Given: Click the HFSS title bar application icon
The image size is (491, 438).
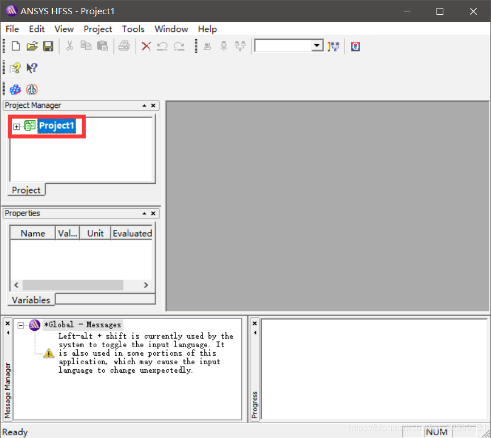Looking at the screenshot, I should [11, 11].
